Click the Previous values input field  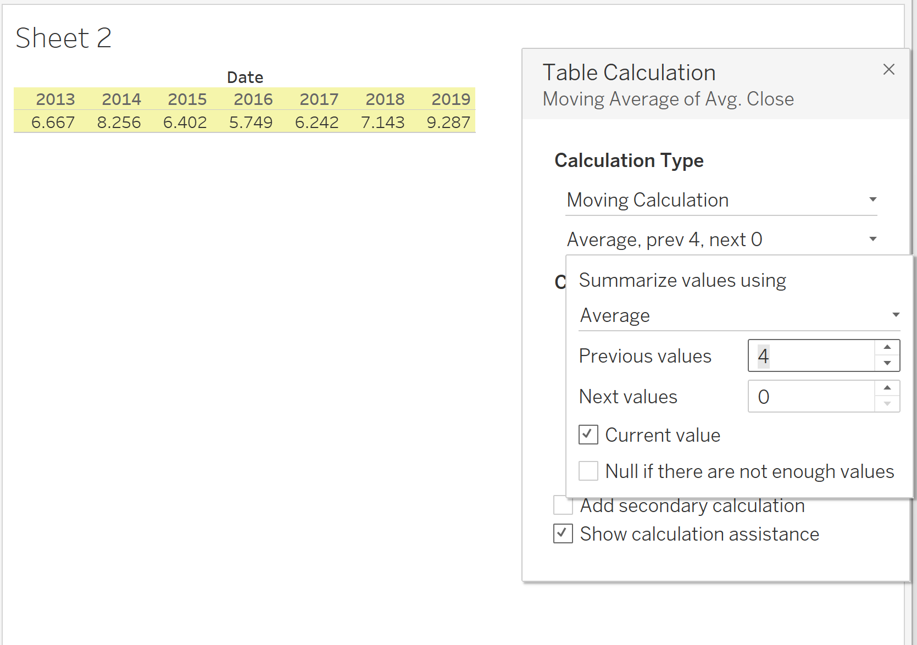[811, 356]
